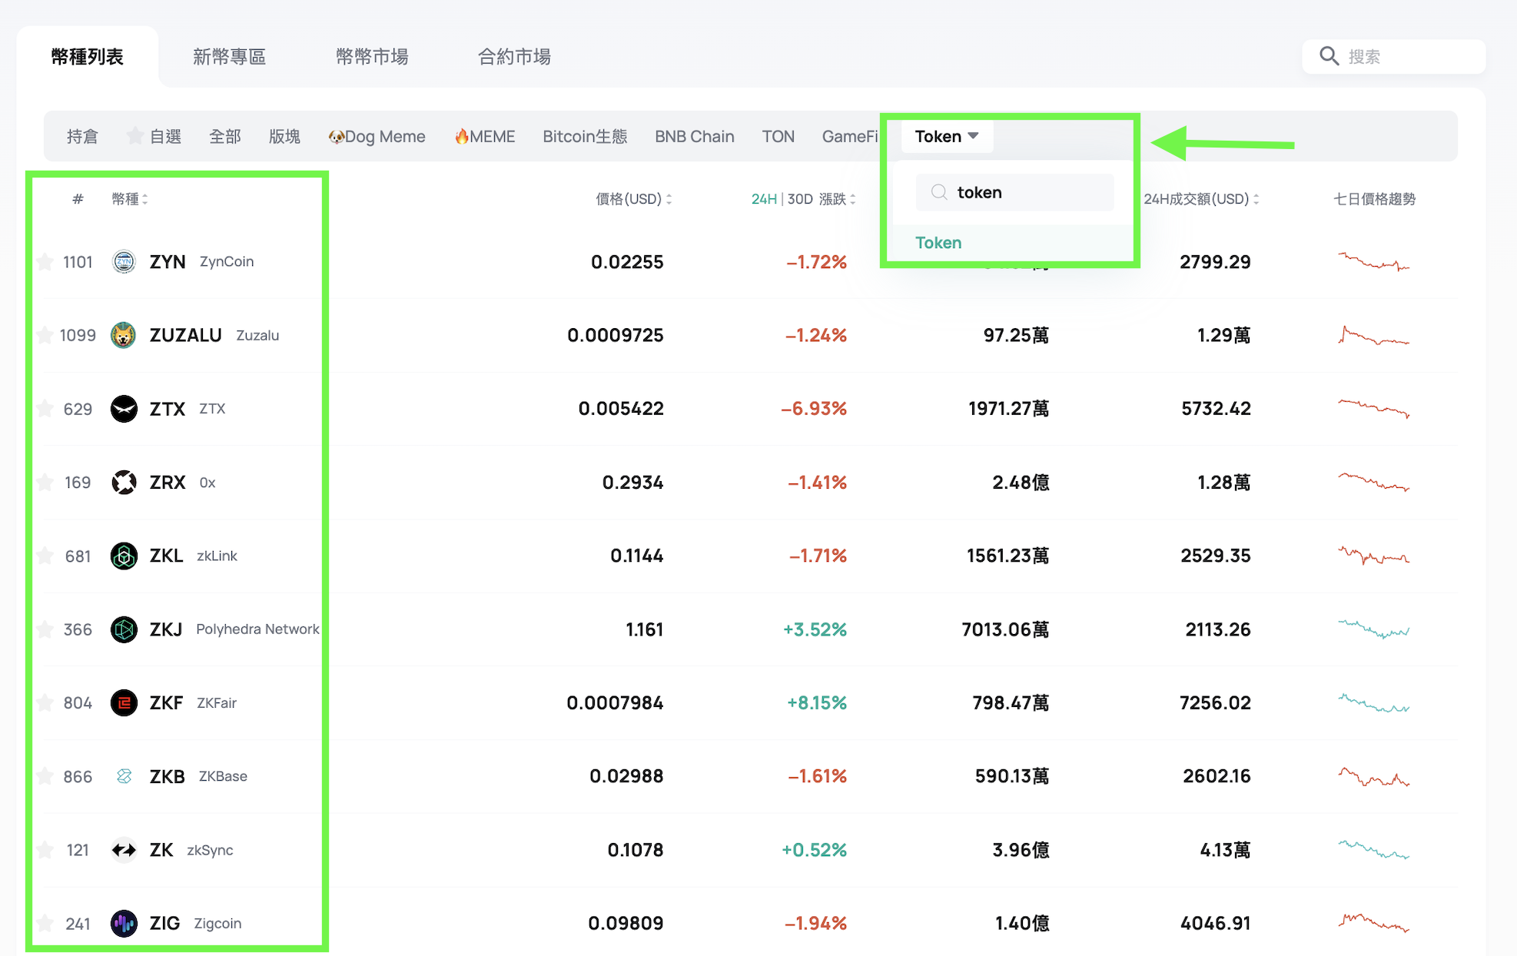This screenshot has height=956, width=1517.
Task: Open the ZUZALU symbol link
Action: tap(185, 335)
